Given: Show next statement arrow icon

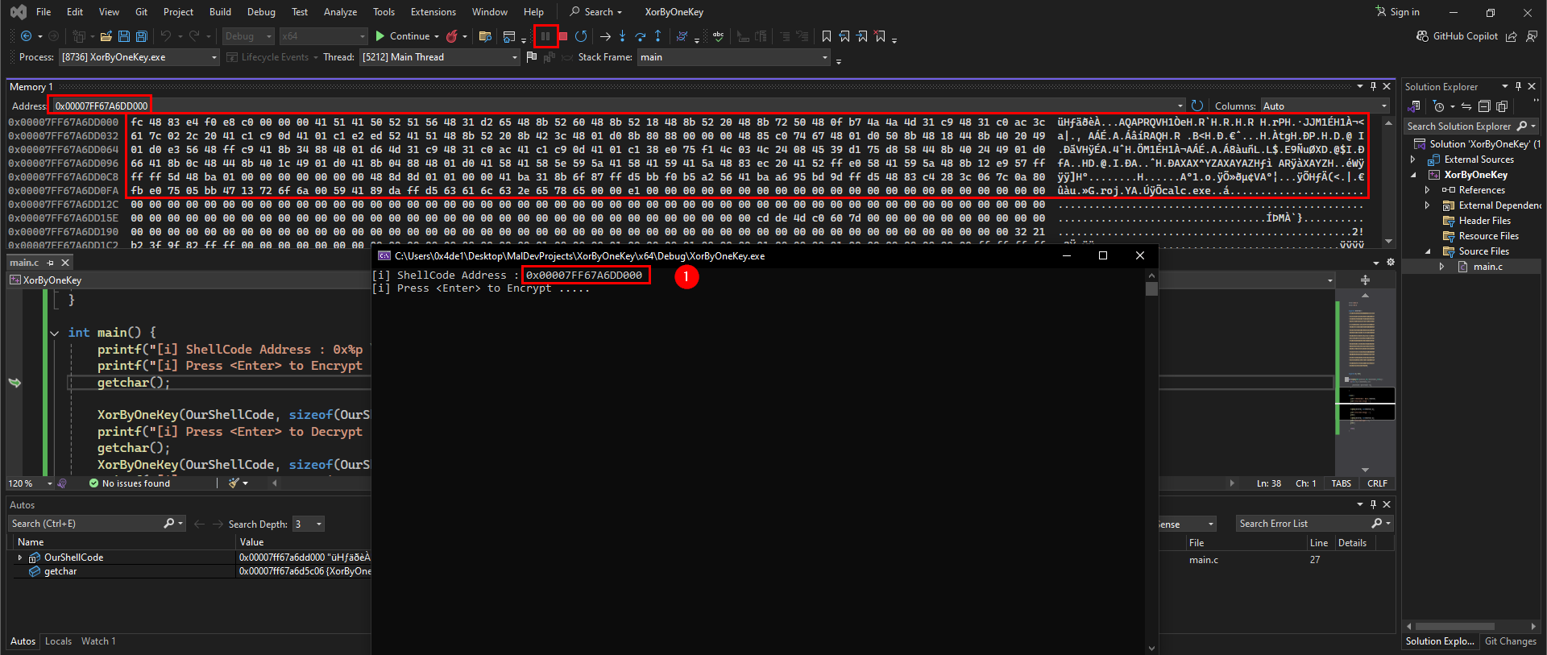Looking at the screenshot, I should pyautogui.click(x=605, y=36).
